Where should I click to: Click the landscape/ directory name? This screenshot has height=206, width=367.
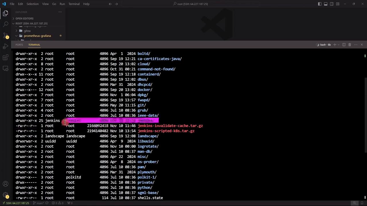point(148,136)
